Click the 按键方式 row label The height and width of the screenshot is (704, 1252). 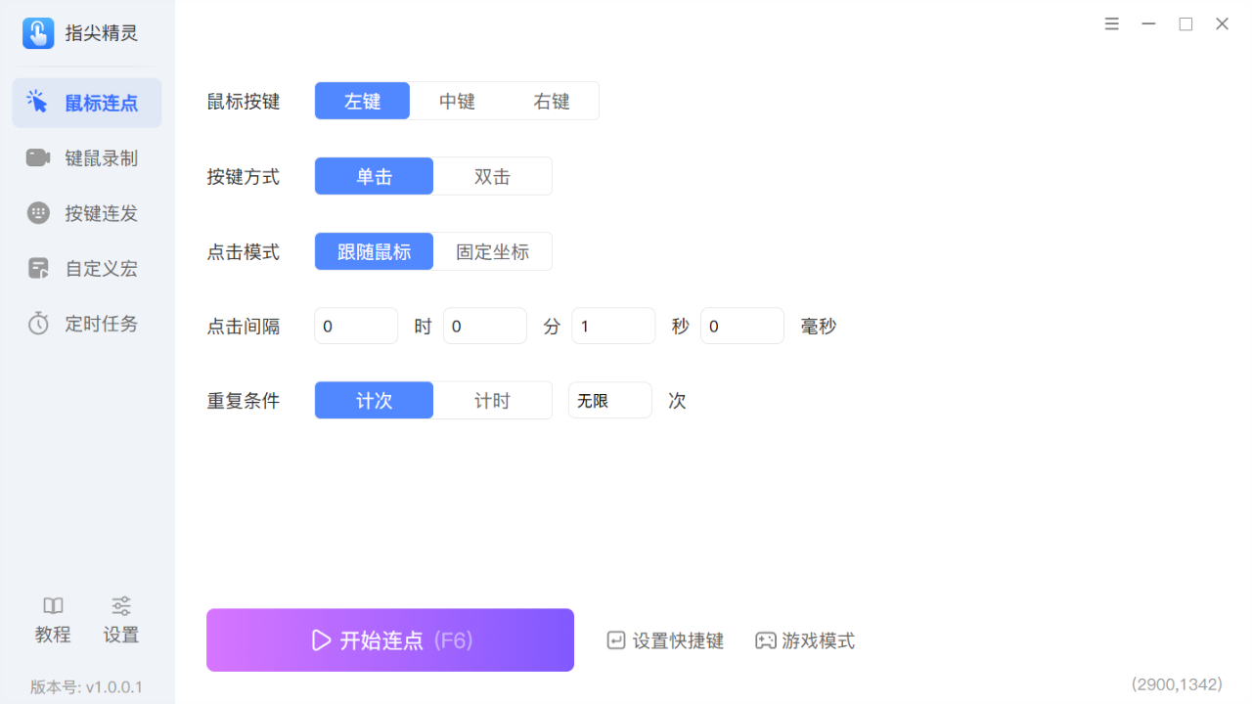pos(244,177)
